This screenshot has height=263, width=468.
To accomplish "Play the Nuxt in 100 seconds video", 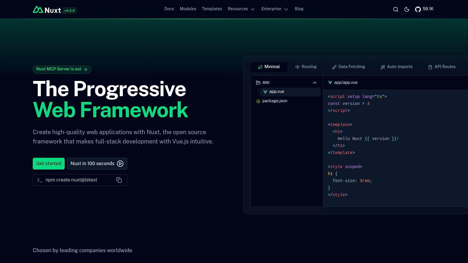I will 97,164.
